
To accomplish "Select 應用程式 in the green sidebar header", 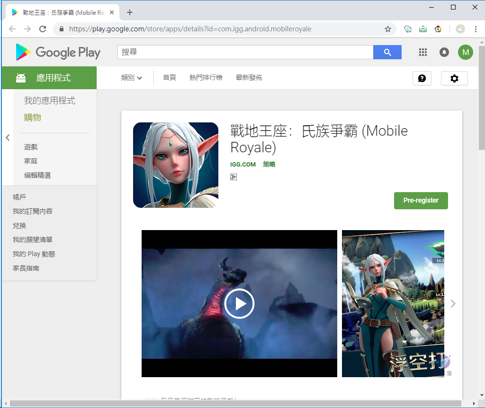I will [54, 78].
